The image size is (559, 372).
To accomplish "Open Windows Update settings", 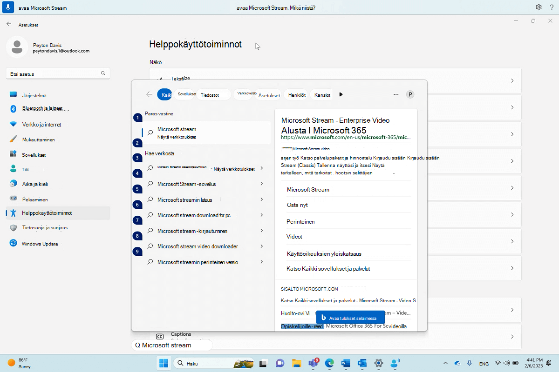I will point(58,244).
